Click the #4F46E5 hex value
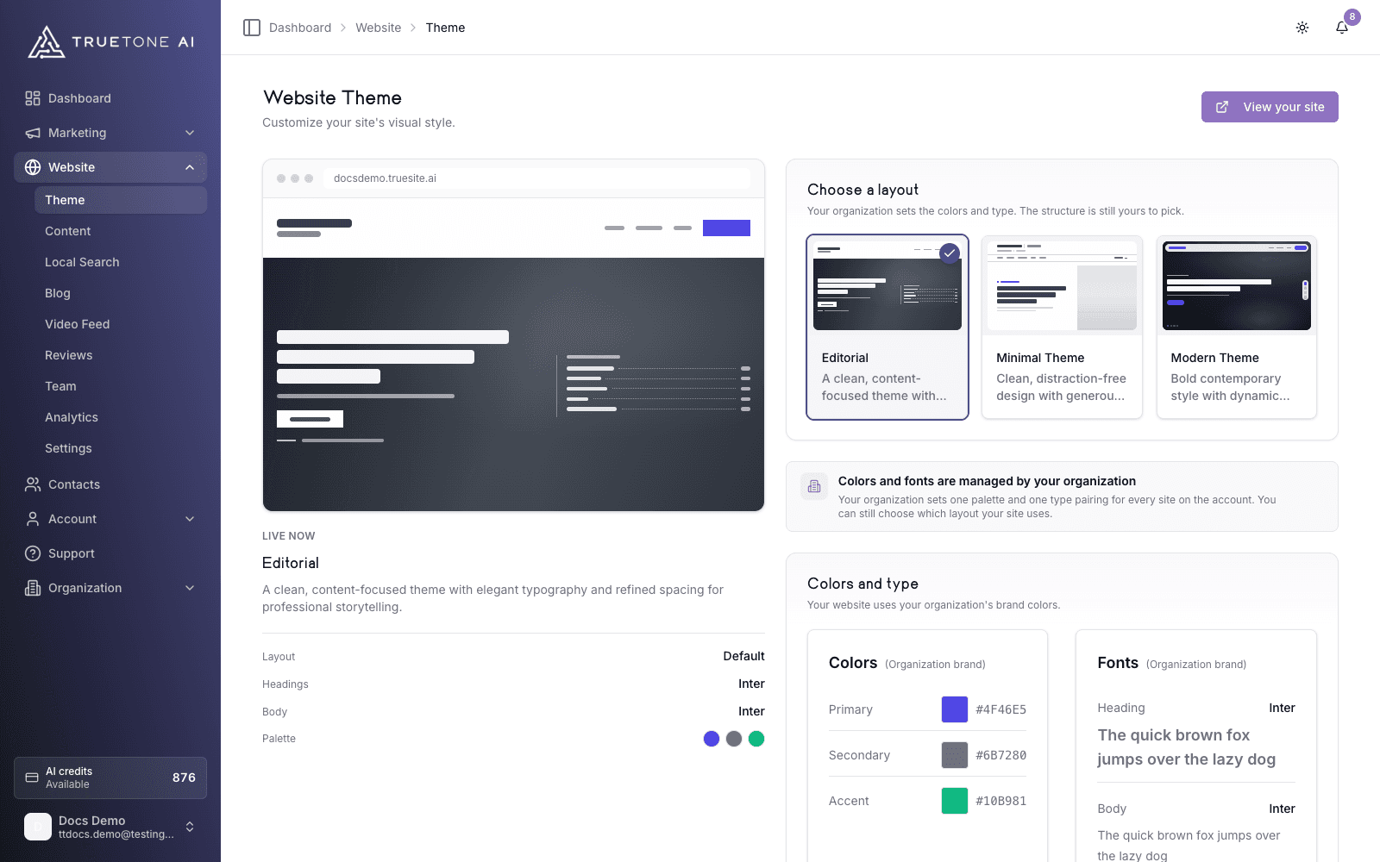This screenshot has height=862, width=1380. 1001,709
